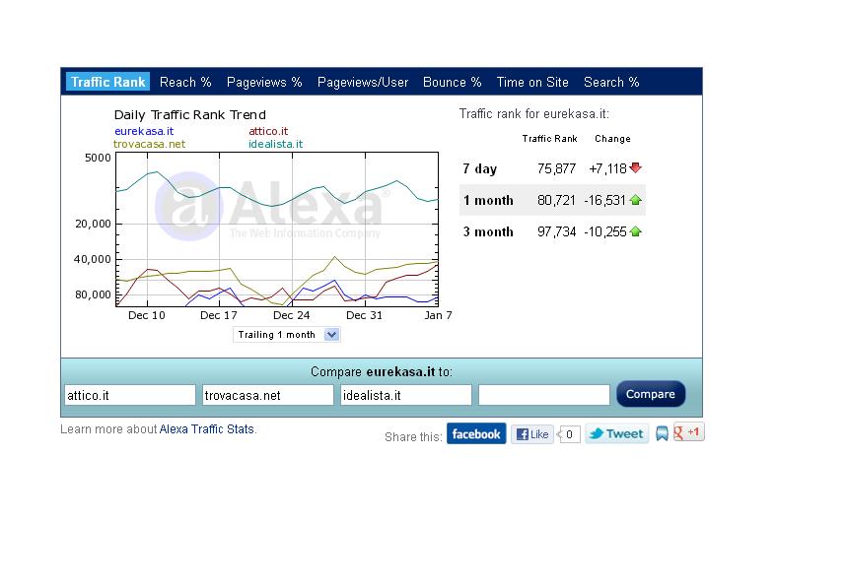Click the Facebook Like button
Image resolution: width=847 pixels, height=587 pixels.
(532, 434)
